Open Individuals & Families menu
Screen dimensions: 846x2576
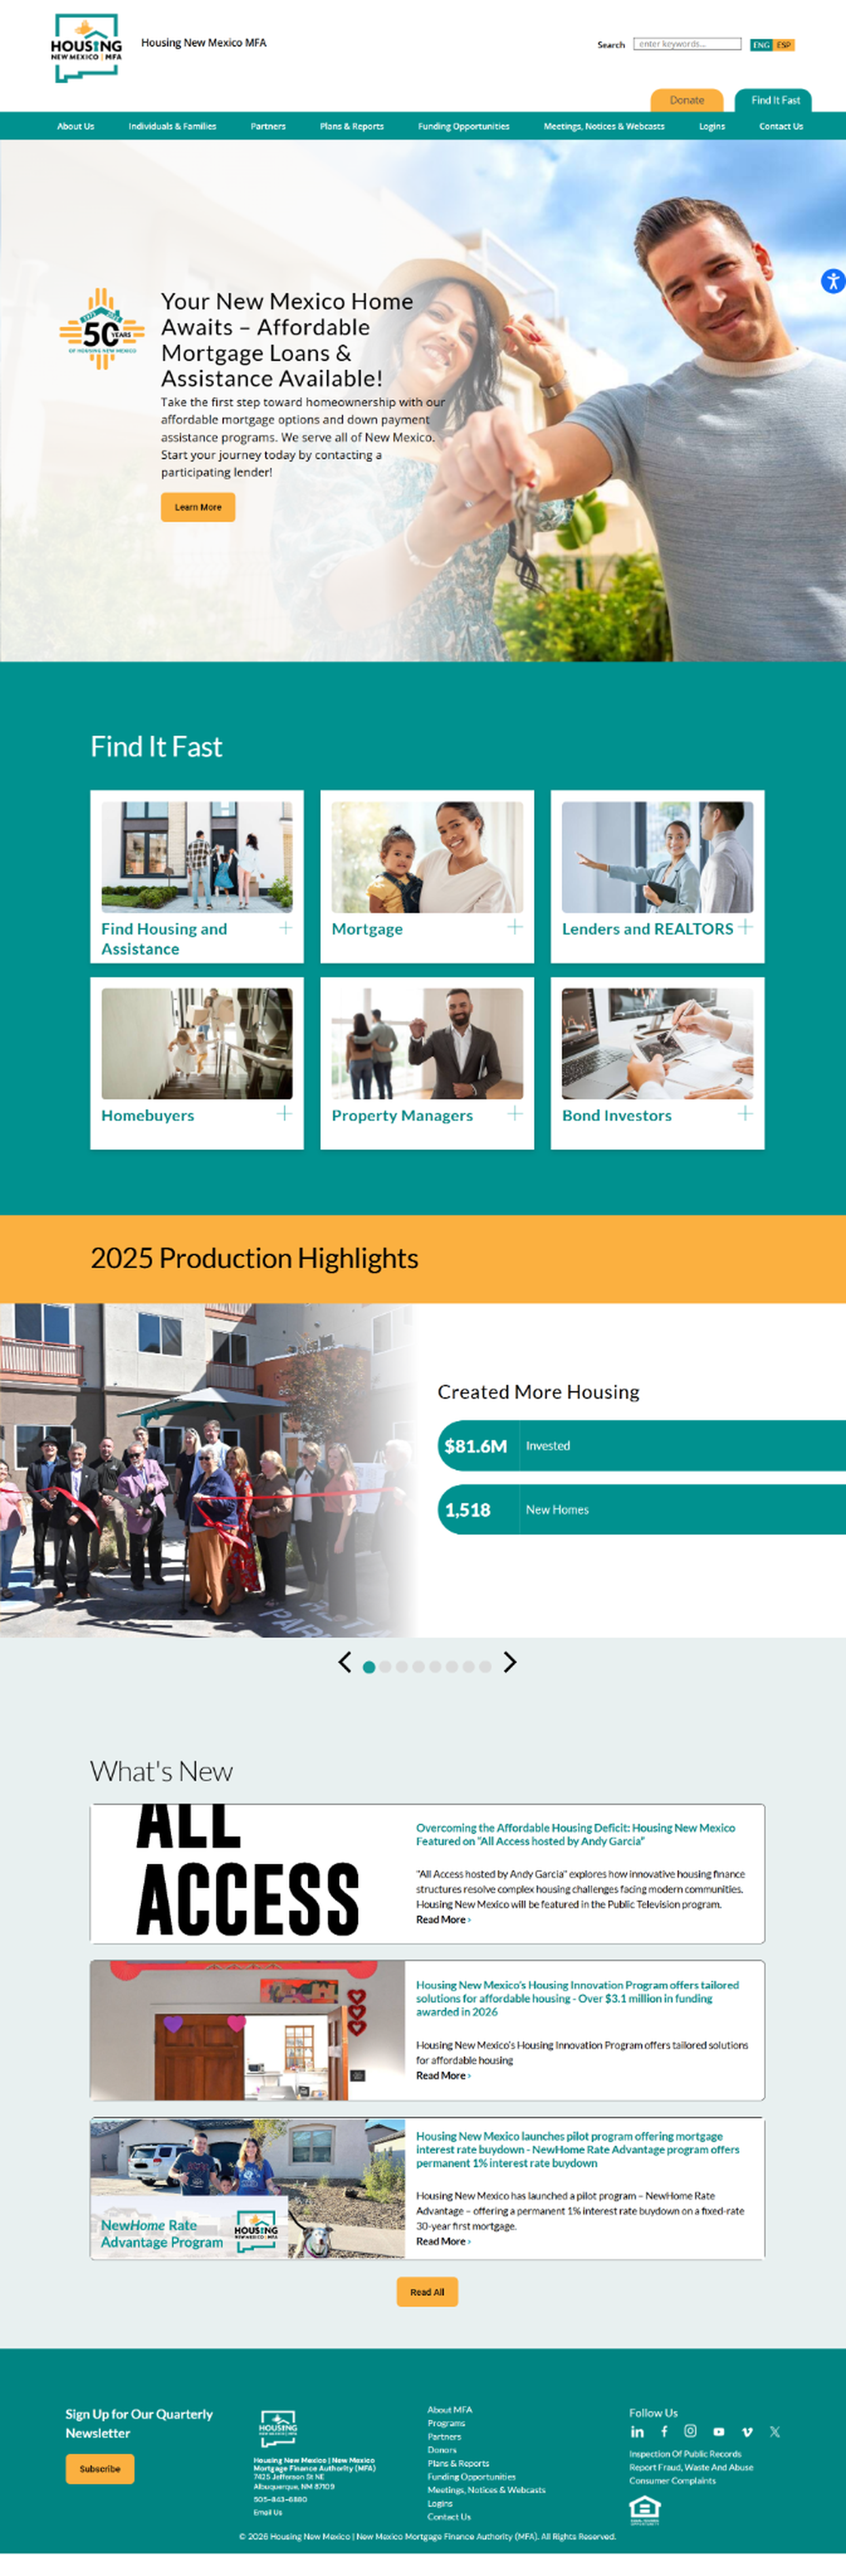(x=172, y=126)
